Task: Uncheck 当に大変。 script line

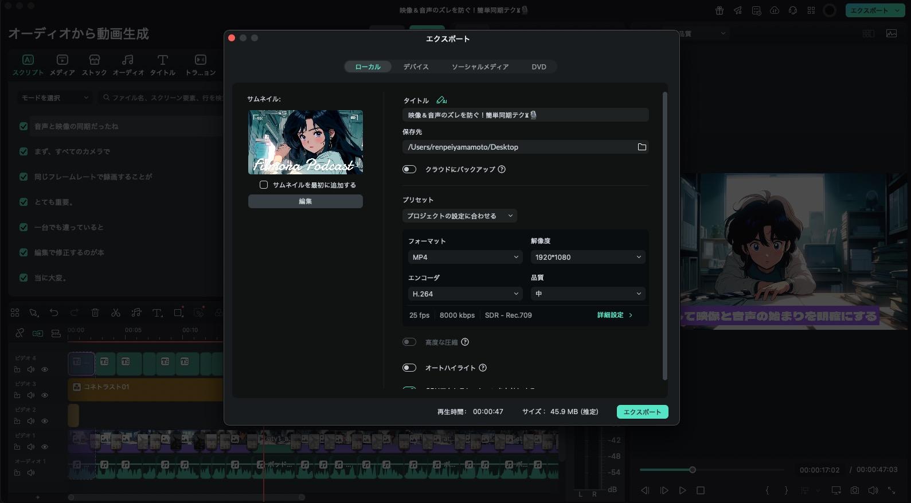Action: click(x=24, y=278)
